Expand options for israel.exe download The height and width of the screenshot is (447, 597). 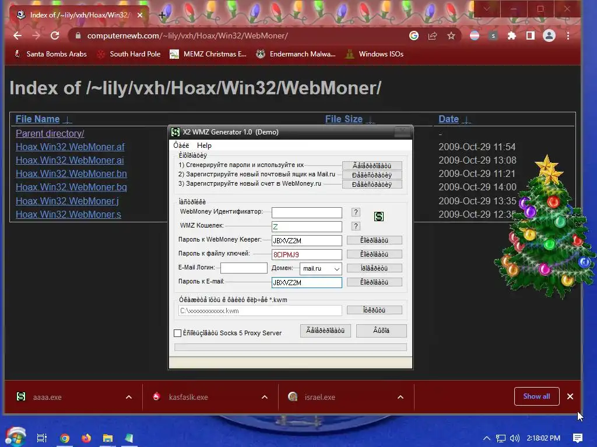[401, 397]
